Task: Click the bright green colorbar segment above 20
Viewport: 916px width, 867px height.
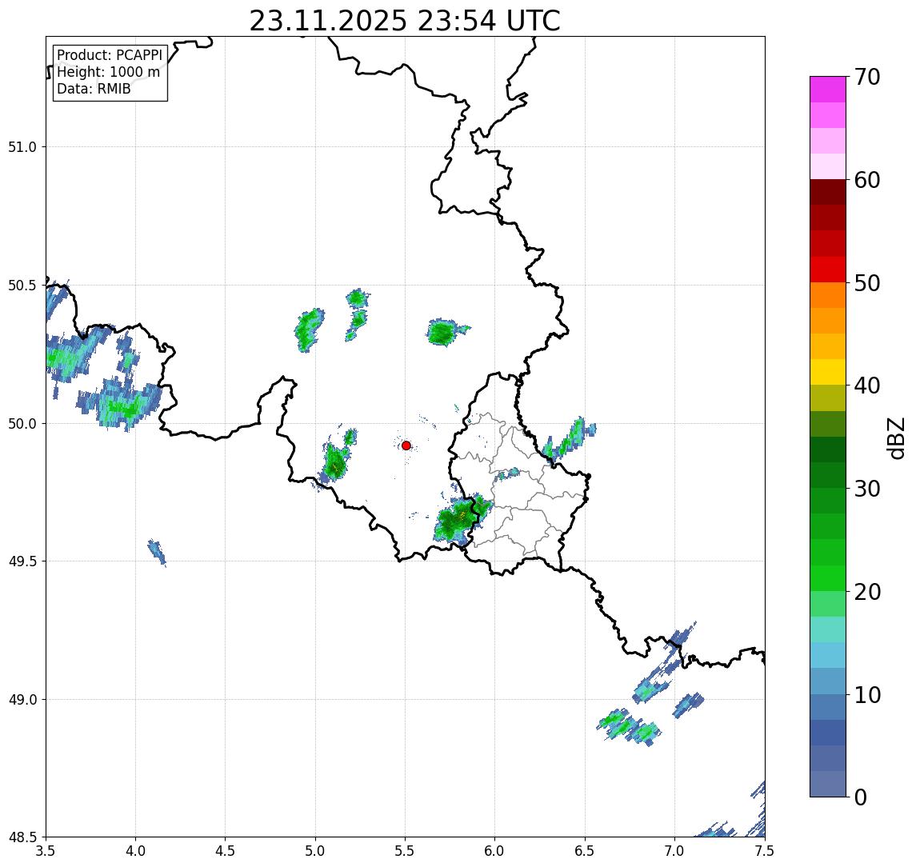Action: click(828, 577)
